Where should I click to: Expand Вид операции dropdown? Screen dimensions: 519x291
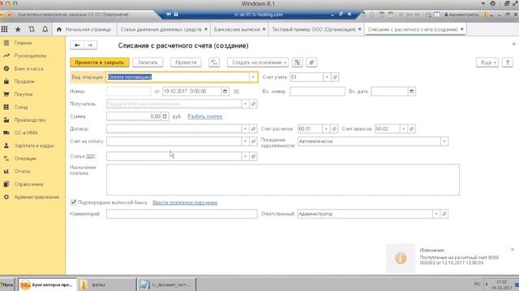click(253, 78)
